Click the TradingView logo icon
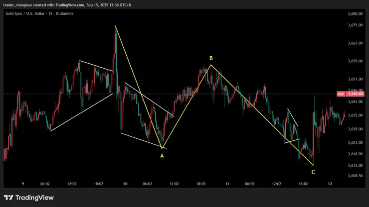 coord(8,198)
